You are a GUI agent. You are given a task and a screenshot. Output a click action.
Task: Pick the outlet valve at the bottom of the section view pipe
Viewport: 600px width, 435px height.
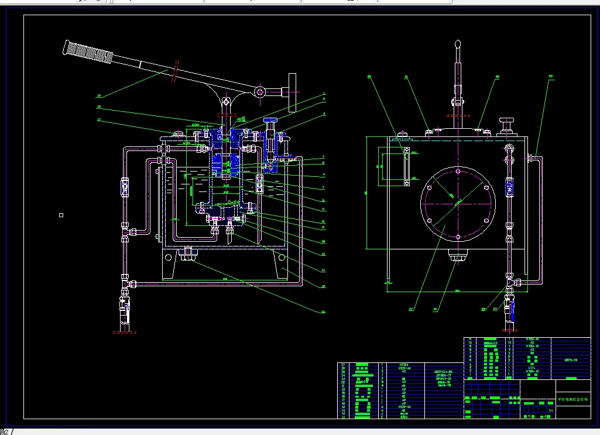click(x=125, y=311)
